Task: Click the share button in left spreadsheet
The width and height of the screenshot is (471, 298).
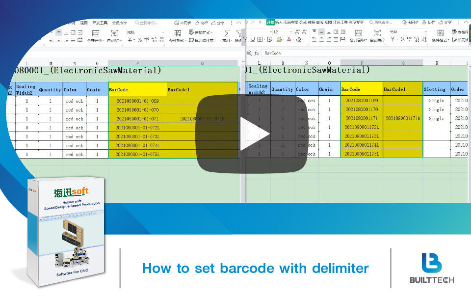Action: [x=217, y=23]
